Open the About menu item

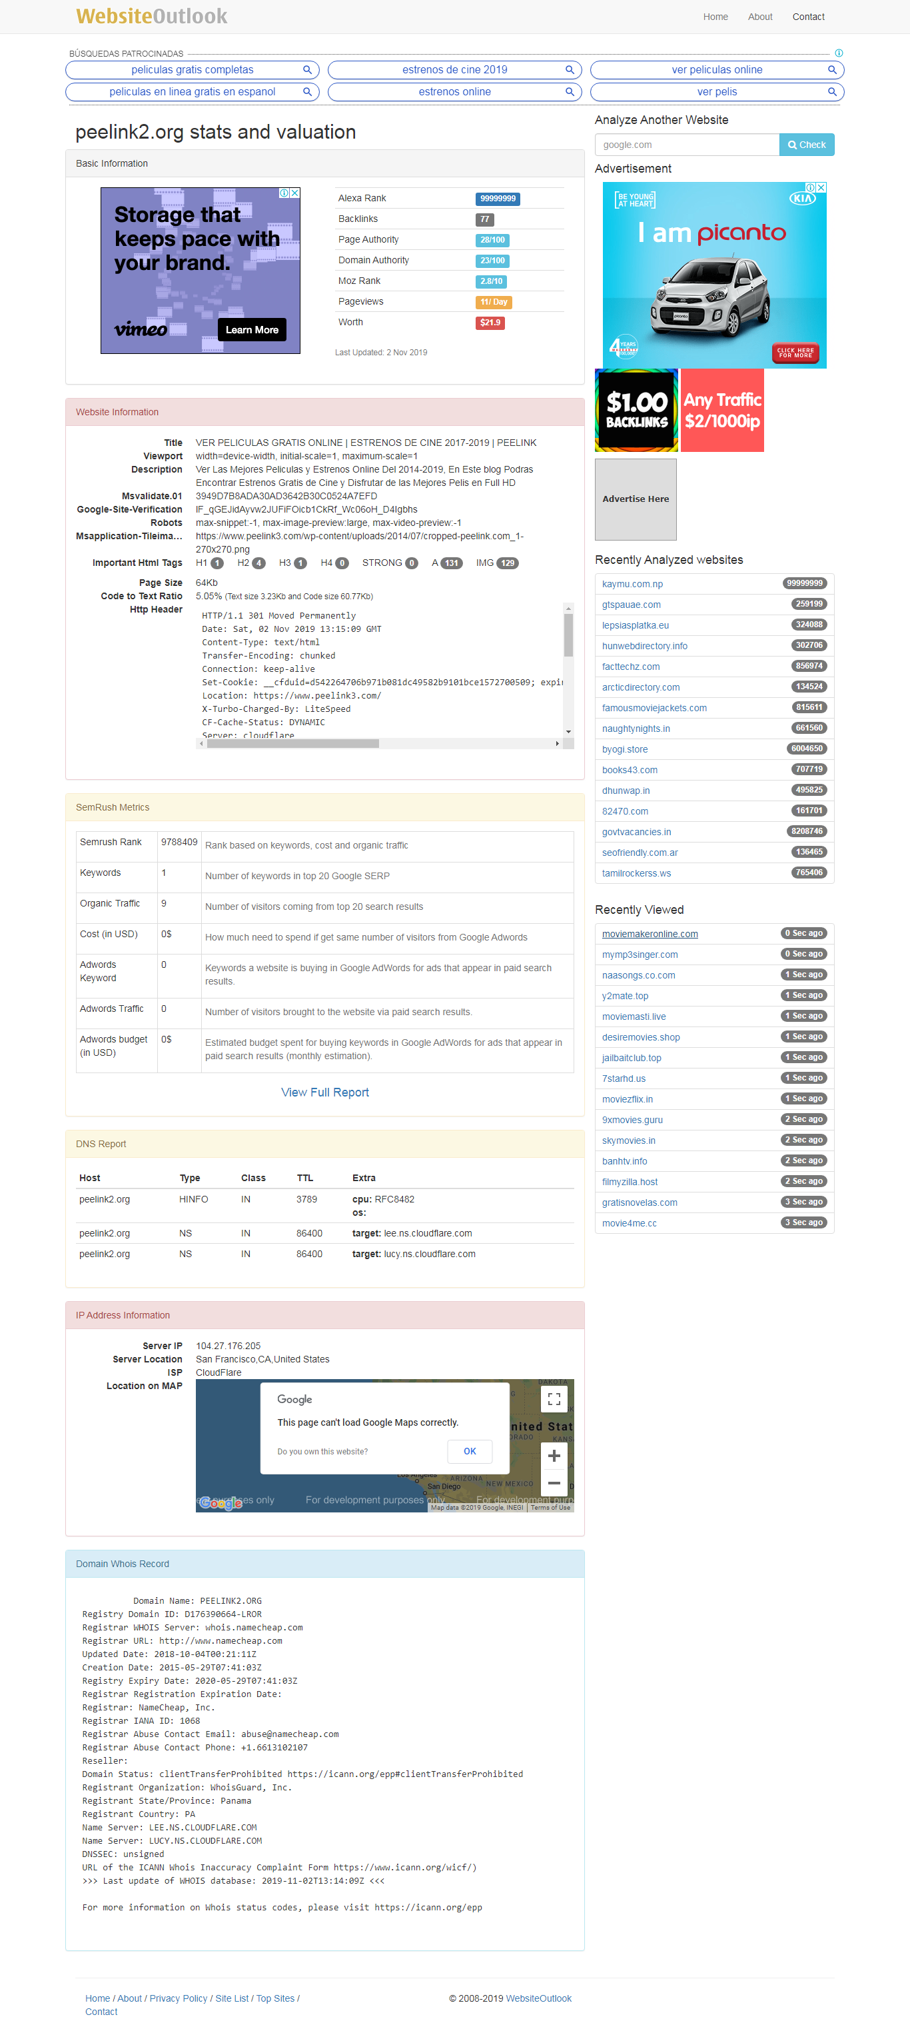[760, 17]
